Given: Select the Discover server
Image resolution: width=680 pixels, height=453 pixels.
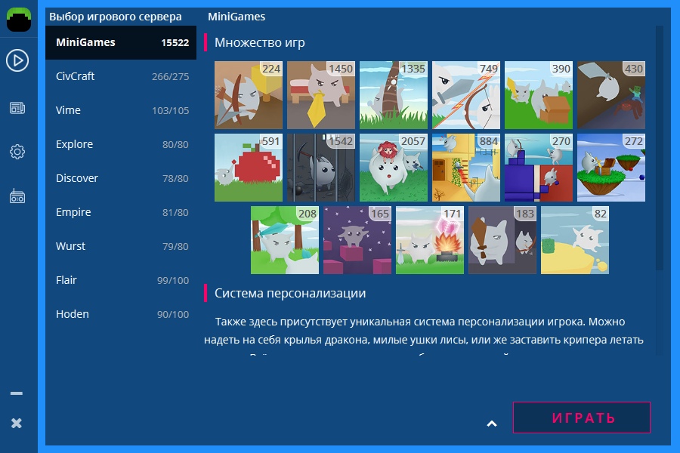Looking at the screenshot, I should click(121, 178).
